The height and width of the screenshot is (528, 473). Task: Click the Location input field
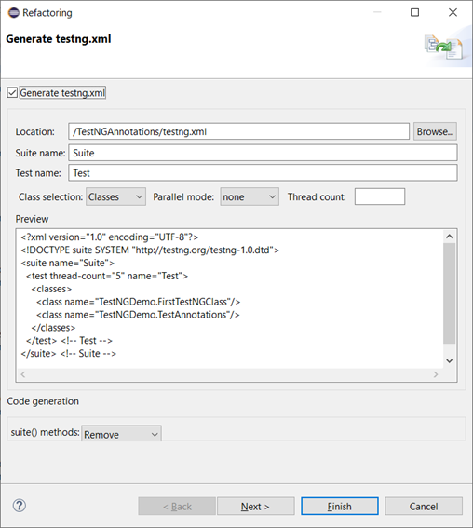(x=238, y=131)
